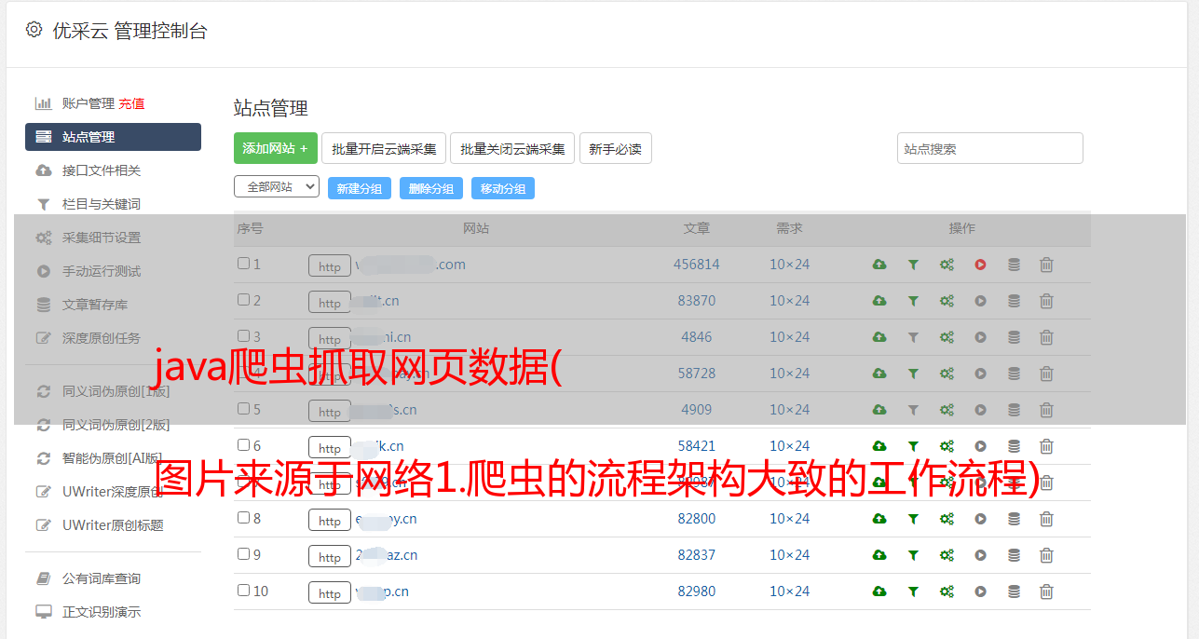Click the article count 83870
1199x639 pixels.
[697, 301]
